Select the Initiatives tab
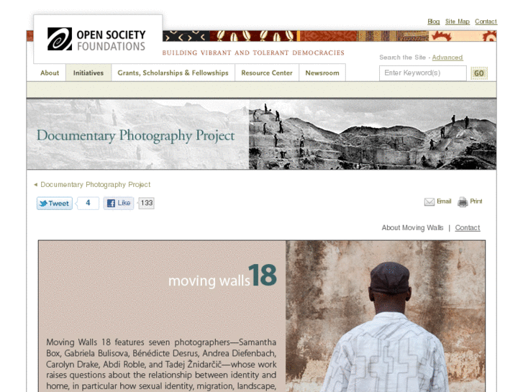Viewport: 523px width, 392px height. [x=88, y=73]
